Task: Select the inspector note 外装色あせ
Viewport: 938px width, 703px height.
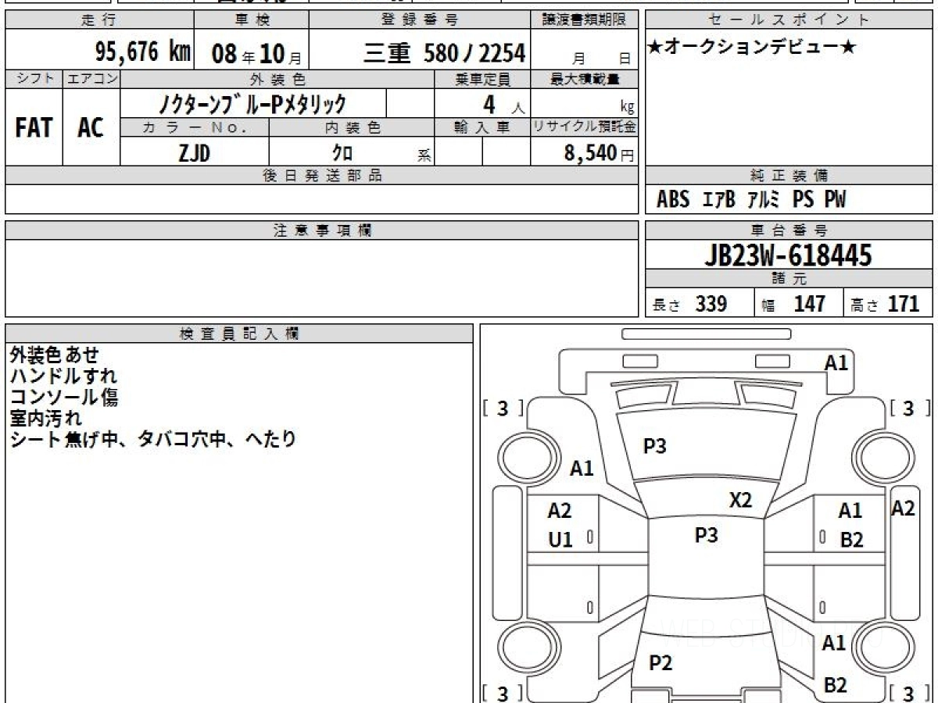Action: point(55,355)
